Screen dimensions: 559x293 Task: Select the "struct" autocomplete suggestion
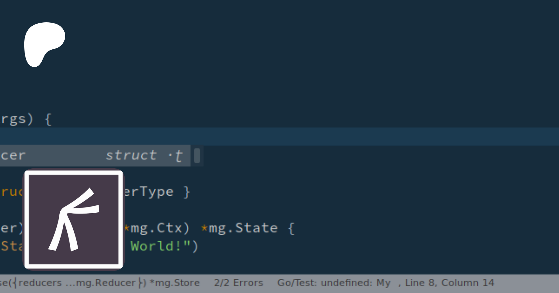pyautogui.click(x=131, y=155)
